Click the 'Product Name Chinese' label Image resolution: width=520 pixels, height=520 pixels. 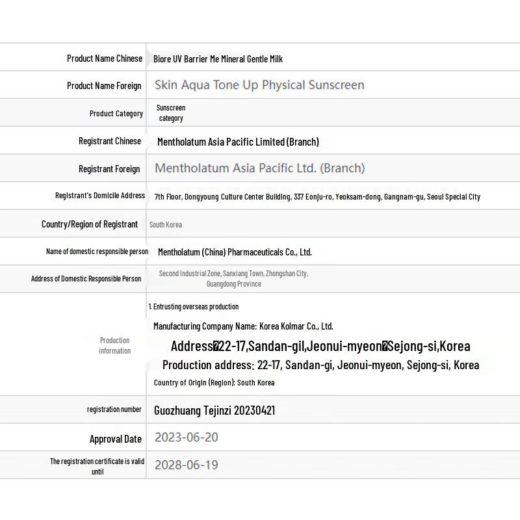(104, 58)
